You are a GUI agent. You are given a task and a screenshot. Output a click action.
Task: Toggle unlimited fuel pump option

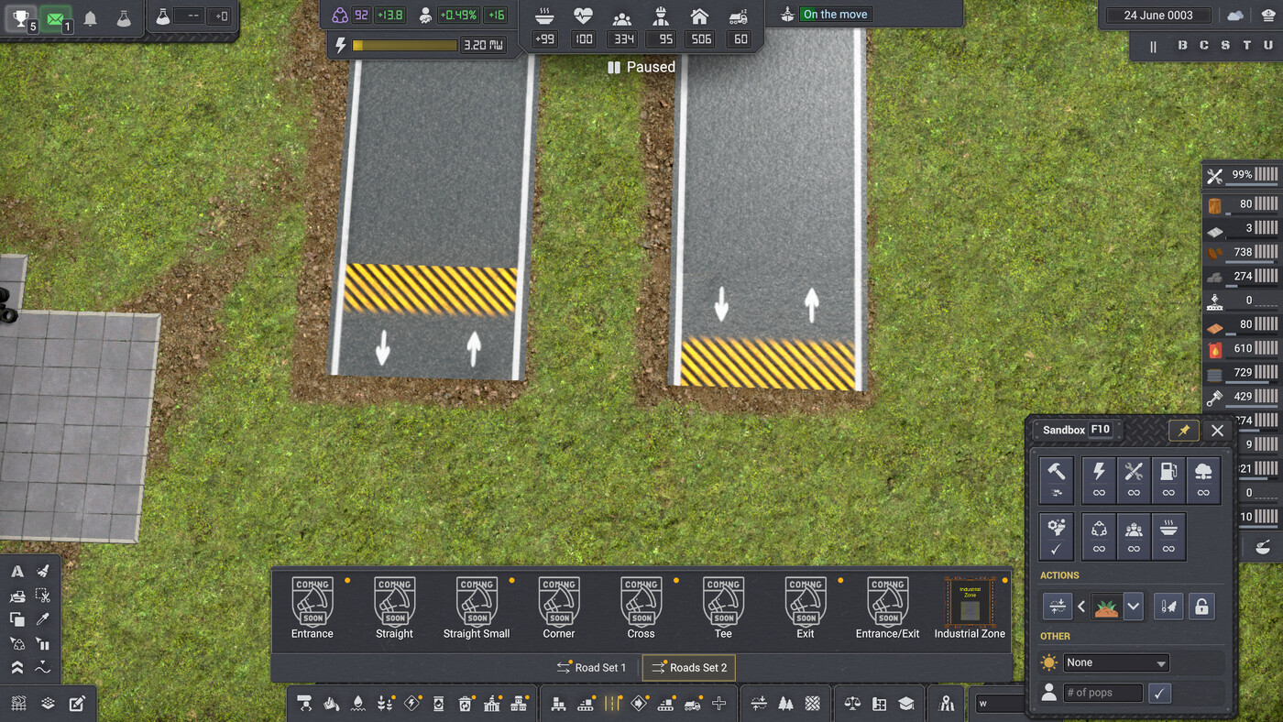click(1168, 480)
